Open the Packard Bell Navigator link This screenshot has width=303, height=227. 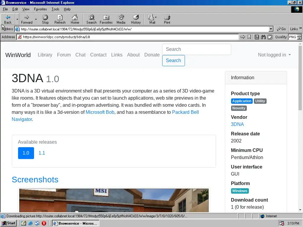185,112
